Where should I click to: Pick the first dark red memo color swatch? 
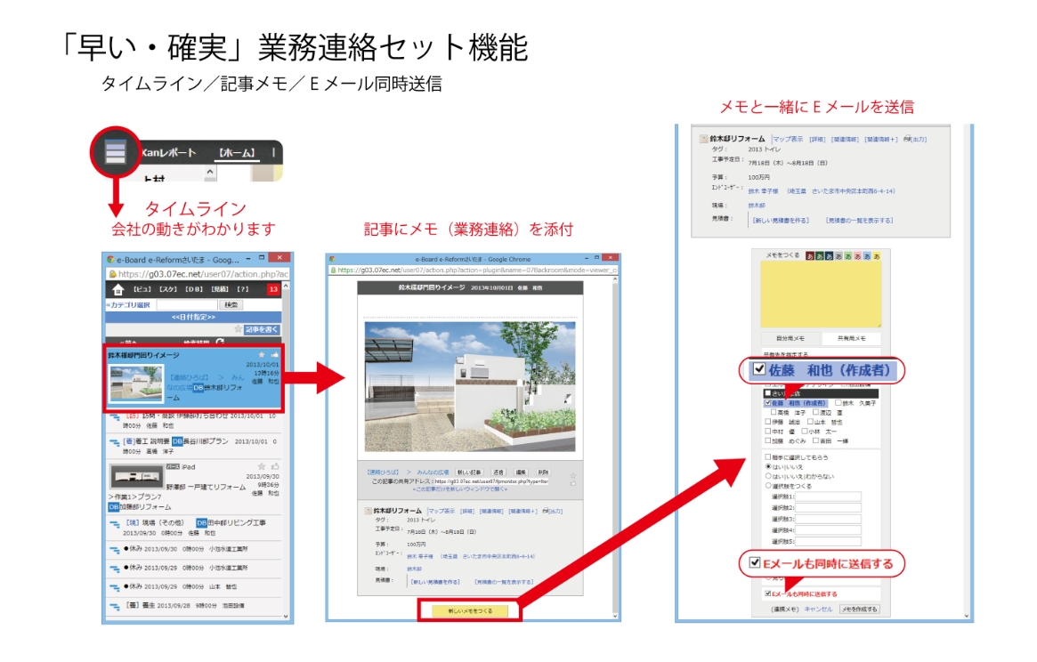click(809, 256)
